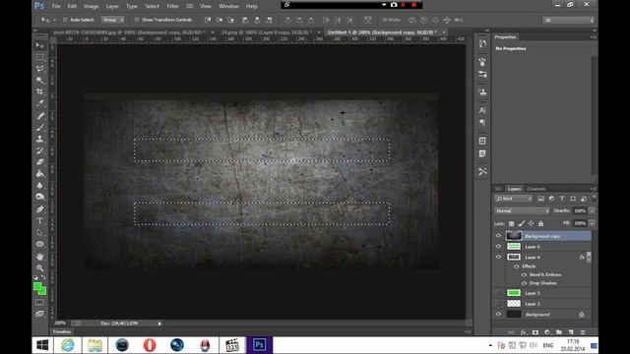Change screen mode icon in toolbox
The width and height of the screenshot is (630, 354).
39,314
